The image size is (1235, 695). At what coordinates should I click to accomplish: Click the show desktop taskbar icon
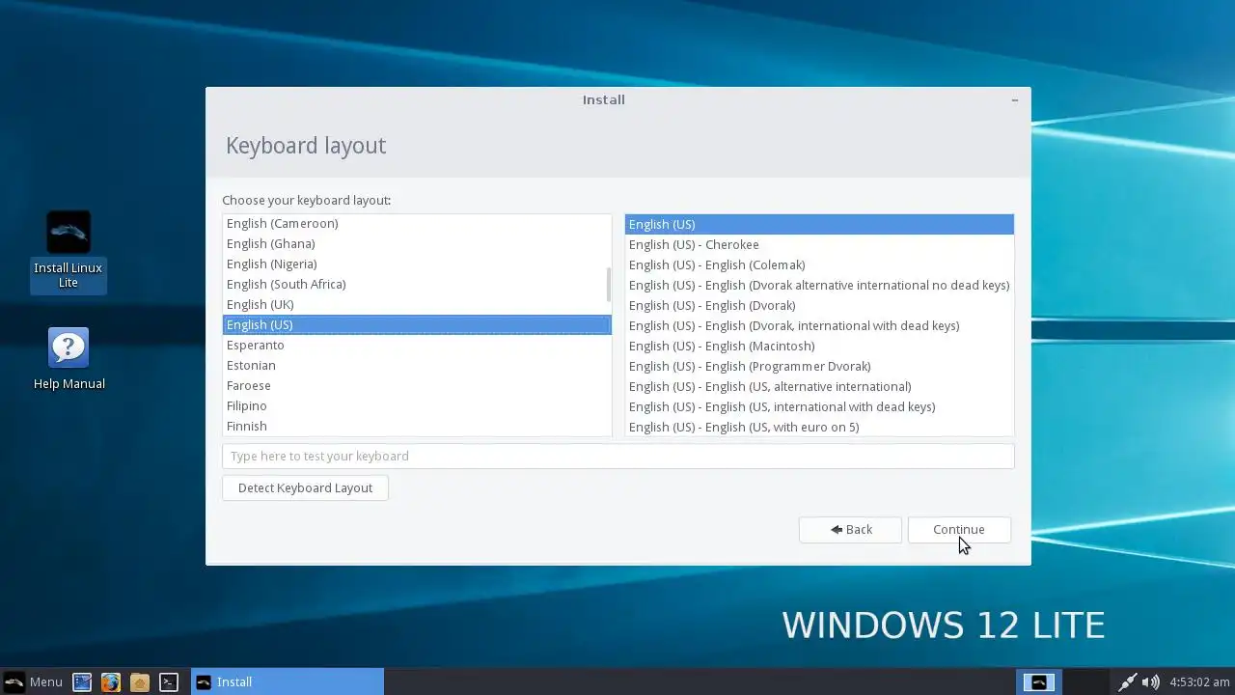[x=82, y=681]
